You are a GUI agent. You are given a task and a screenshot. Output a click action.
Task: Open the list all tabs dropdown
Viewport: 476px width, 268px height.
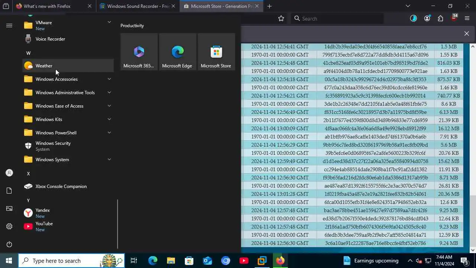408,6
